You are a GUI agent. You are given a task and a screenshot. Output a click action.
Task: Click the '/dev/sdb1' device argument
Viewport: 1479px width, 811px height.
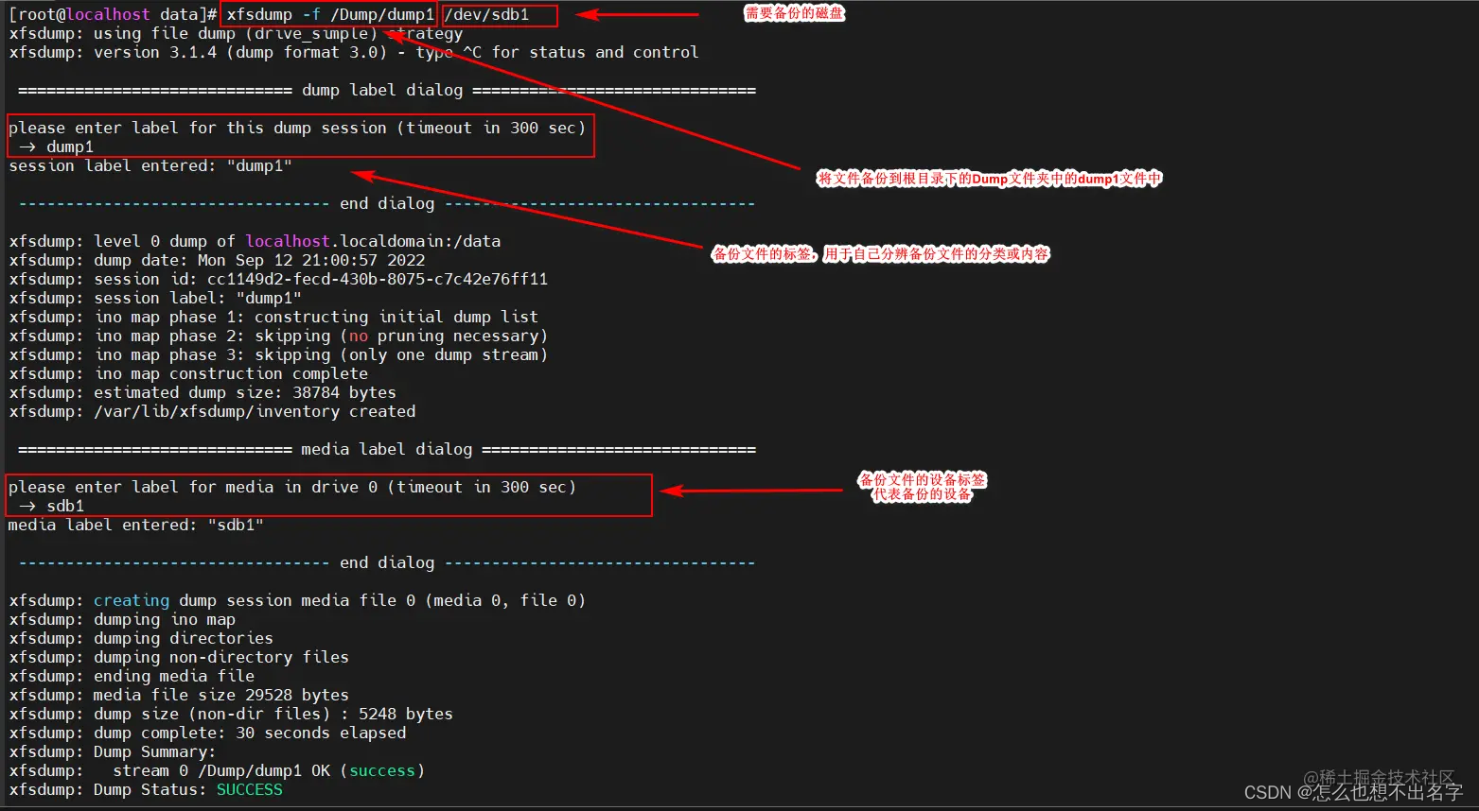[x=486, y=14]
